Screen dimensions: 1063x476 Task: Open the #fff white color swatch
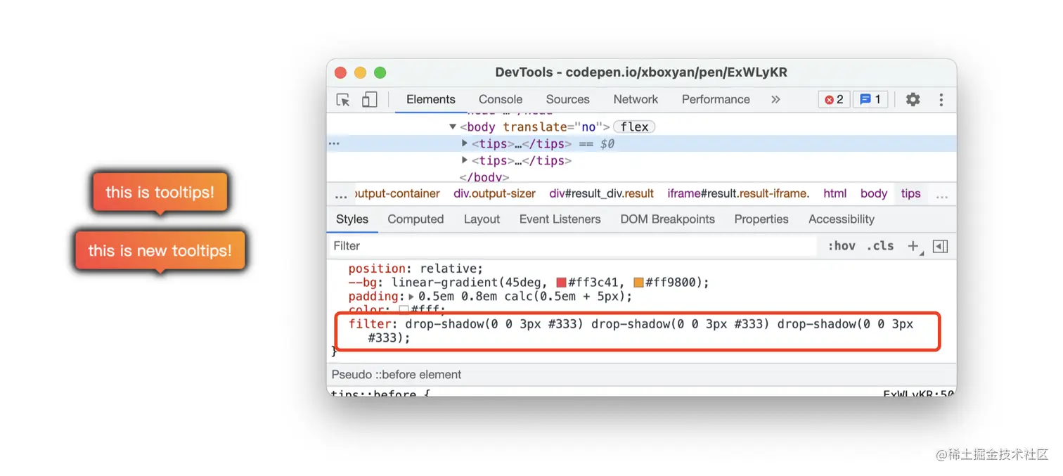(x=404, y=309)
